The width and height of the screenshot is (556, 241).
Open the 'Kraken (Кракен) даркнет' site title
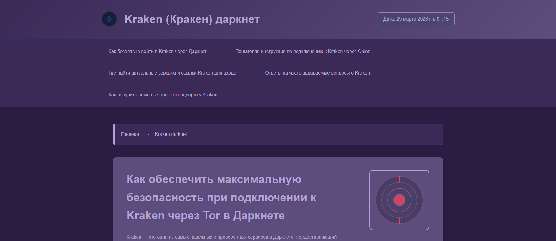(x=192, y=19)
